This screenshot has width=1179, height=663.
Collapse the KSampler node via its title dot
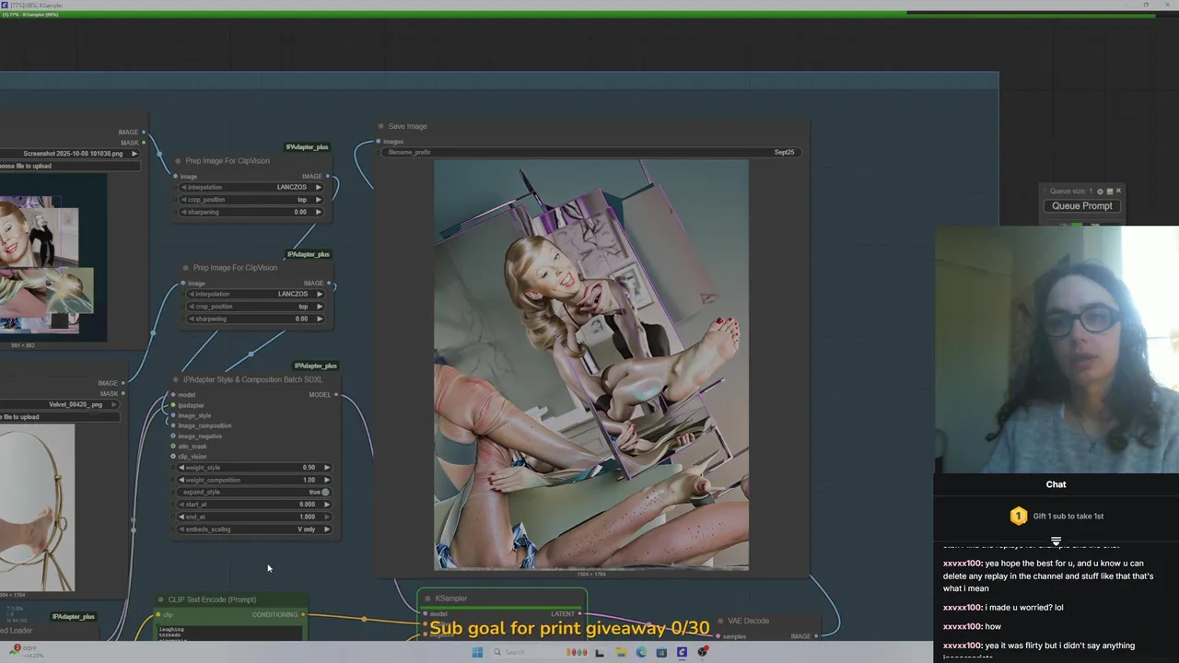[428, 599]
